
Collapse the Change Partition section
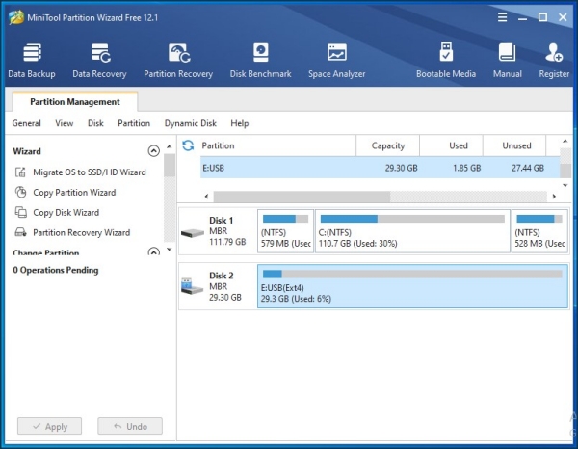coord(154,252)
